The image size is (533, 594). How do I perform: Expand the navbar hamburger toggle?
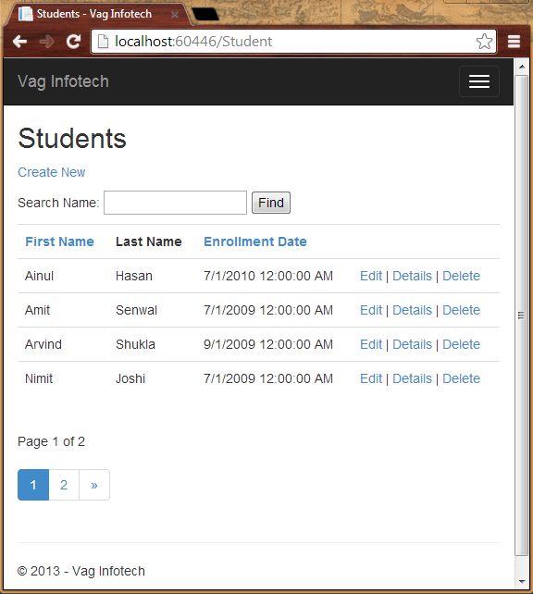479,81
